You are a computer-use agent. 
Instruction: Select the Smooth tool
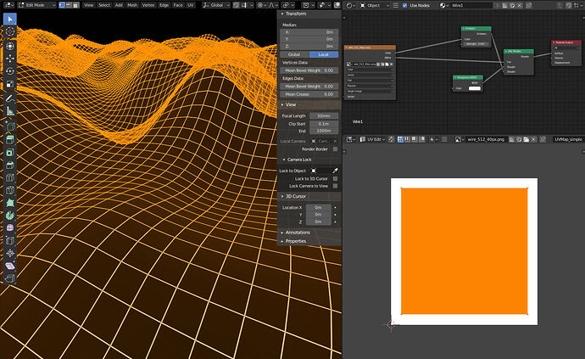10,228
